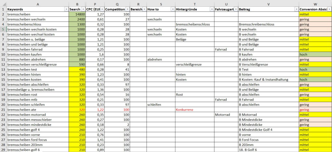Image resolution: width=332 pixels, height=152 pixels.
Task: Select 'abdrehen' in the How to column
Action: (161, 59)
